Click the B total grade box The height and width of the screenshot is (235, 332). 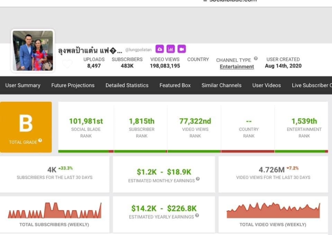coord(26,127)
